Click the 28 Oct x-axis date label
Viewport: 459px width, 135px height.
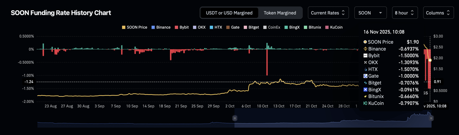(x=344, y=106)
